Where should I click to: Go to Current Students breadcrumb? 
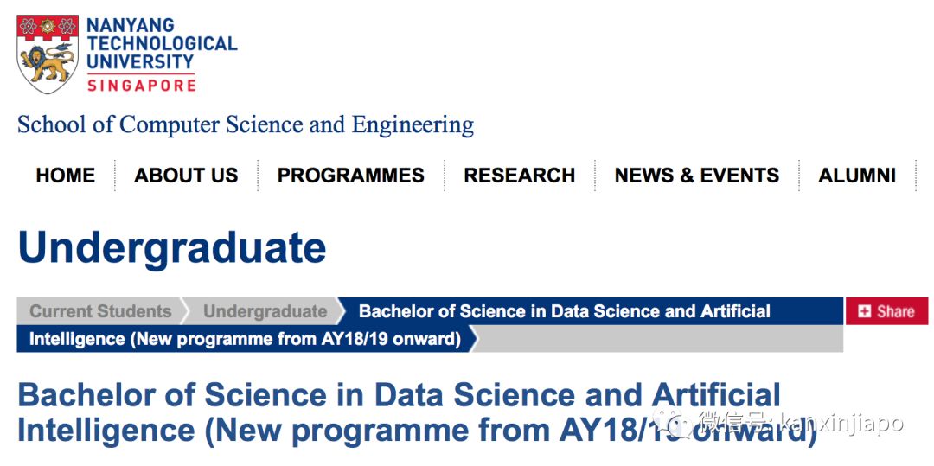coord(100,311)
